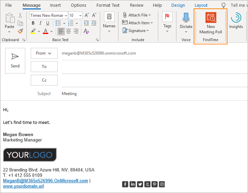
Task: Click the Copy icon
Action: [x=20, y=23]
